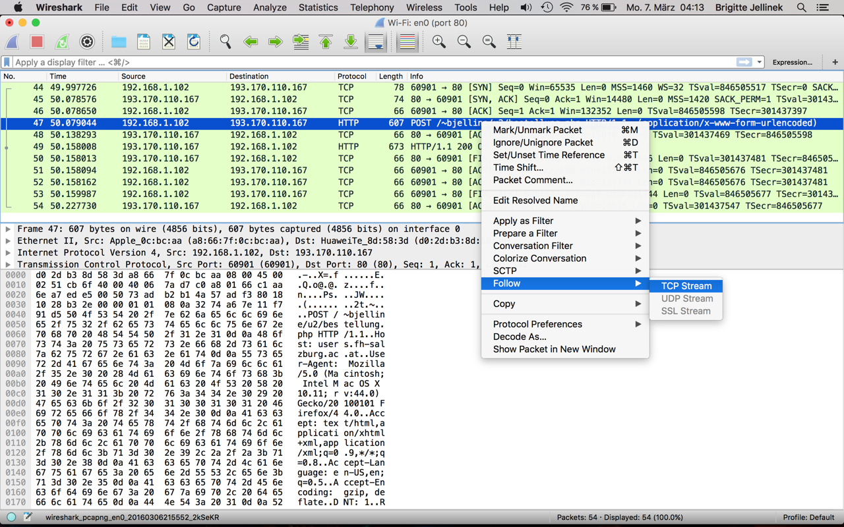Screen dimensions: 844x527
Task: Expand the Frame 47 tree row
Action: click(x=8, y=229)
